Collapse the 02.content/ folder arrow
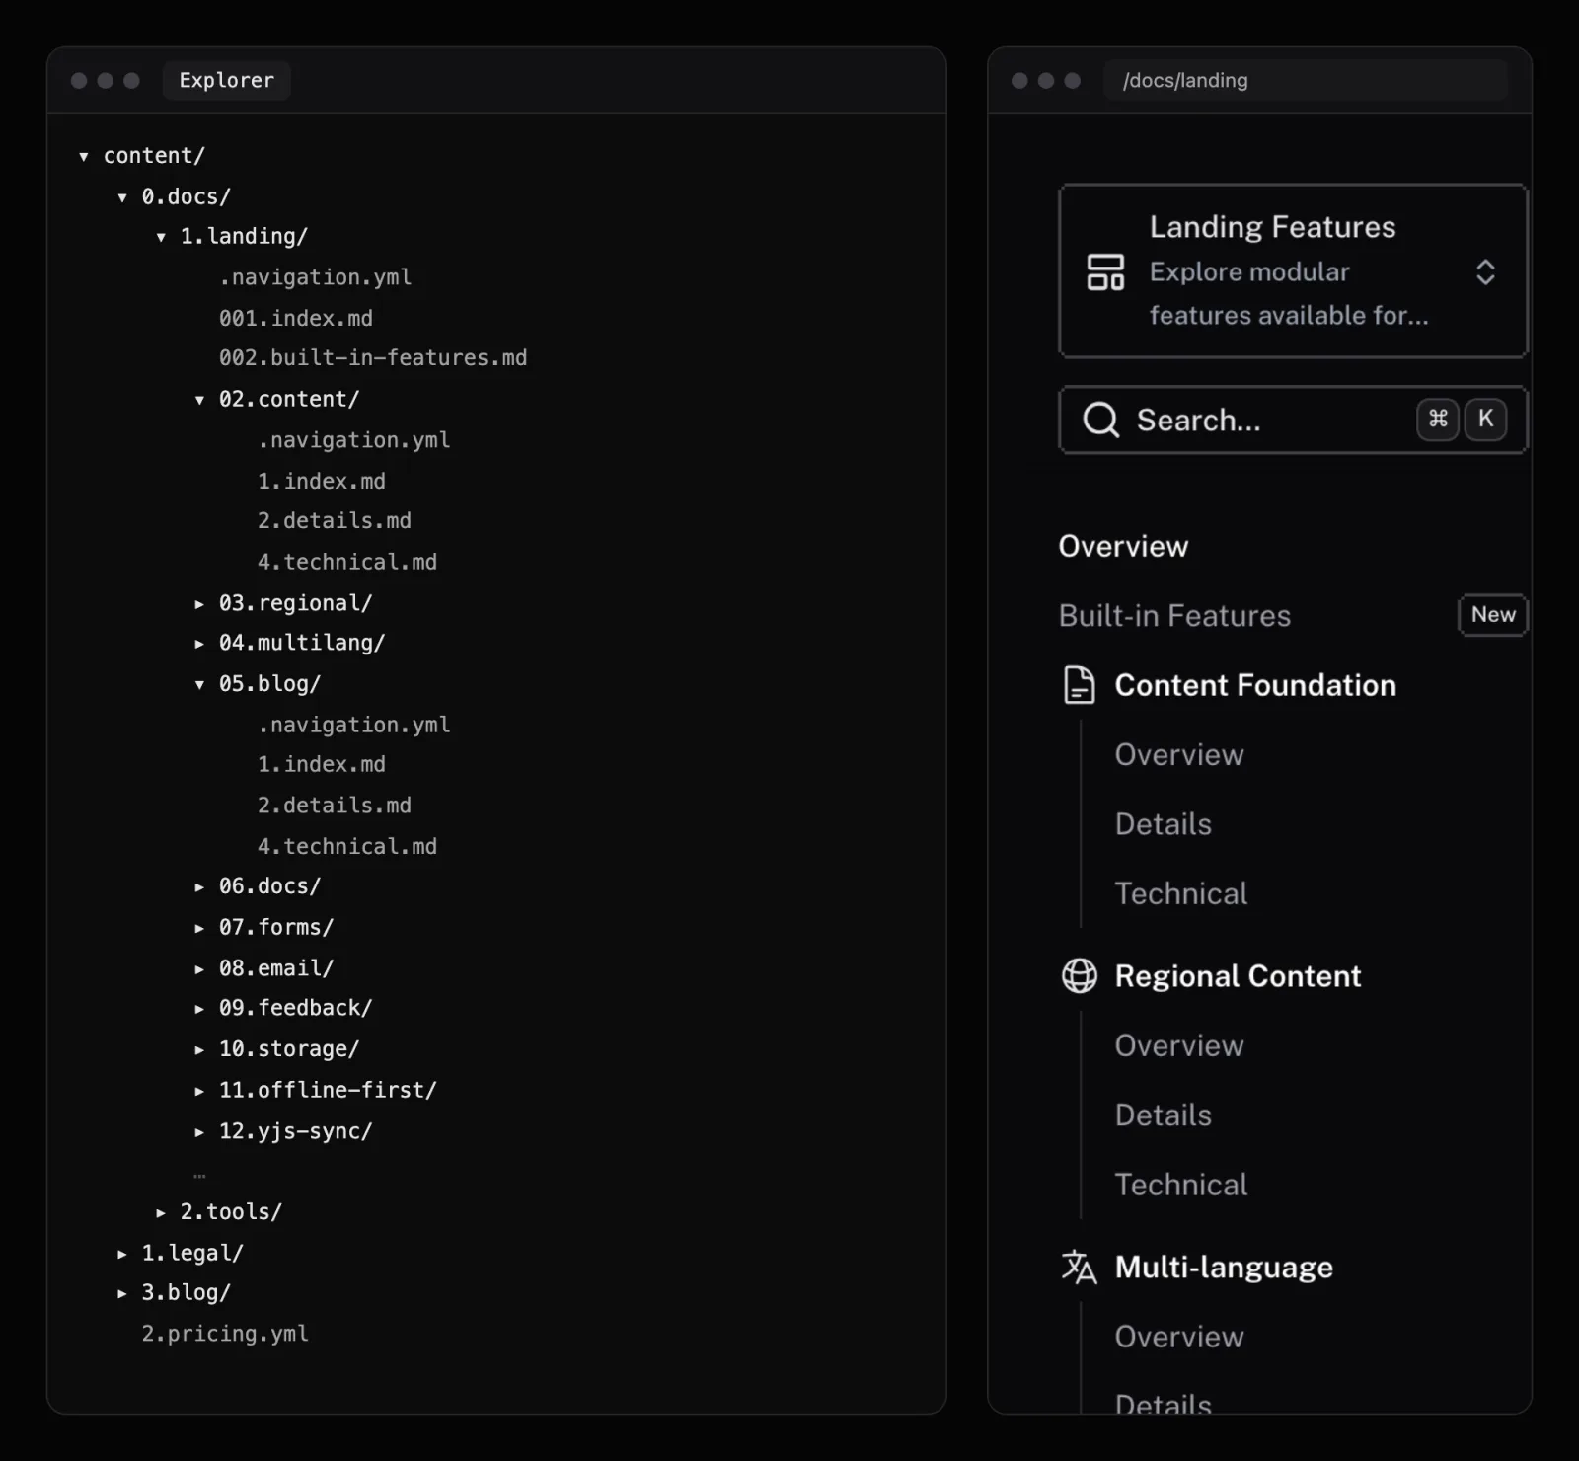The image size is (1579, 1461). (199, 400)
